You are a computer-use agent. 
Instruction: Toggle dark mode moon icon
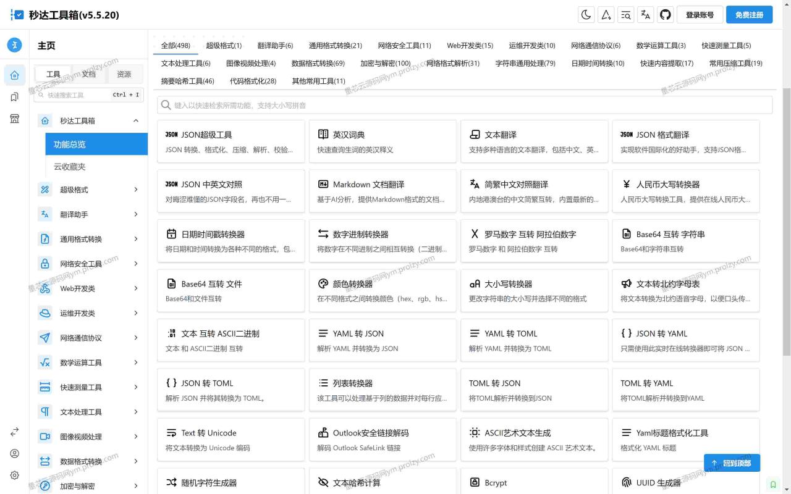(586, 15)
